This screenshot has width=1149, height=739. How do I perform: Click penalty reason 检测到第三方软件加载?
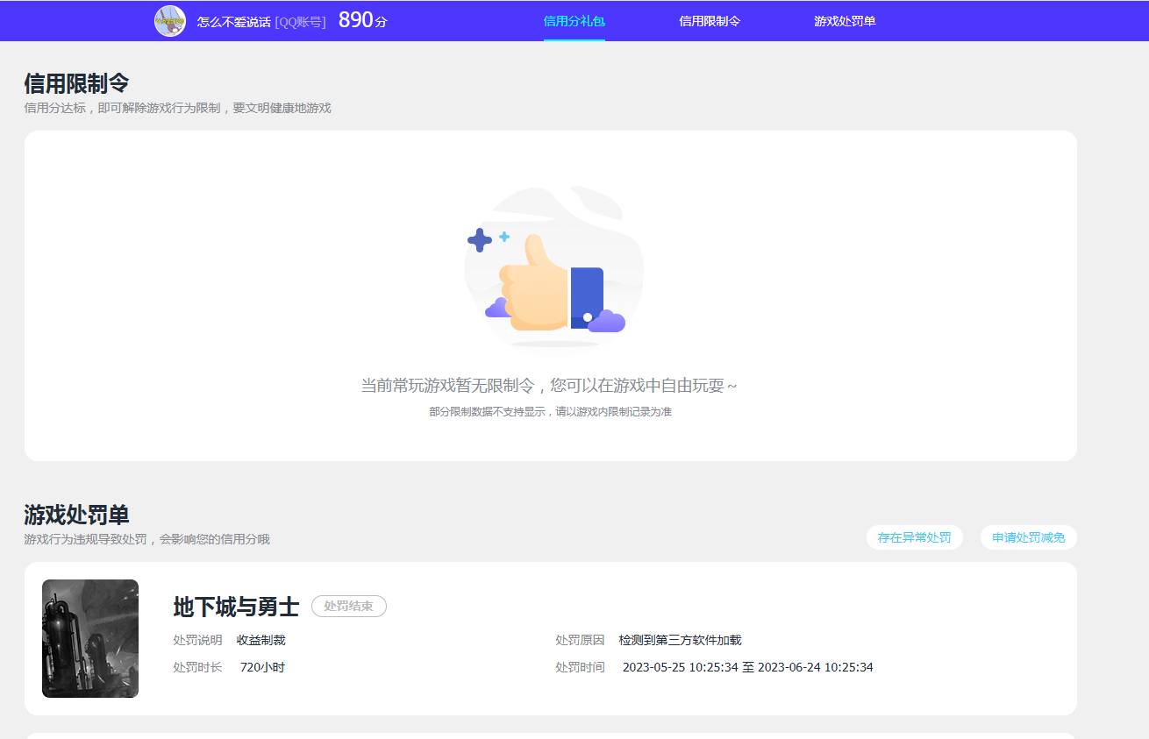(683, 640)
